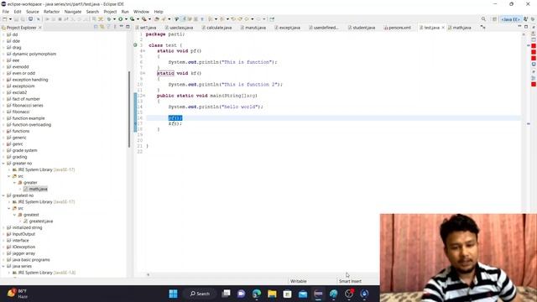Open the Refactor menu
This screenshot has height=302, width=537.
click(x=52, y=12)
